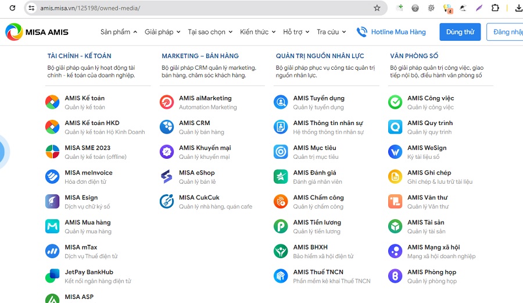Image resolution: width=523 pixels, height=303 pixels.
Task: Open the MARKETING – BÁN HÀNG heading
Action: pyautogui.click(x=200, y=56)
